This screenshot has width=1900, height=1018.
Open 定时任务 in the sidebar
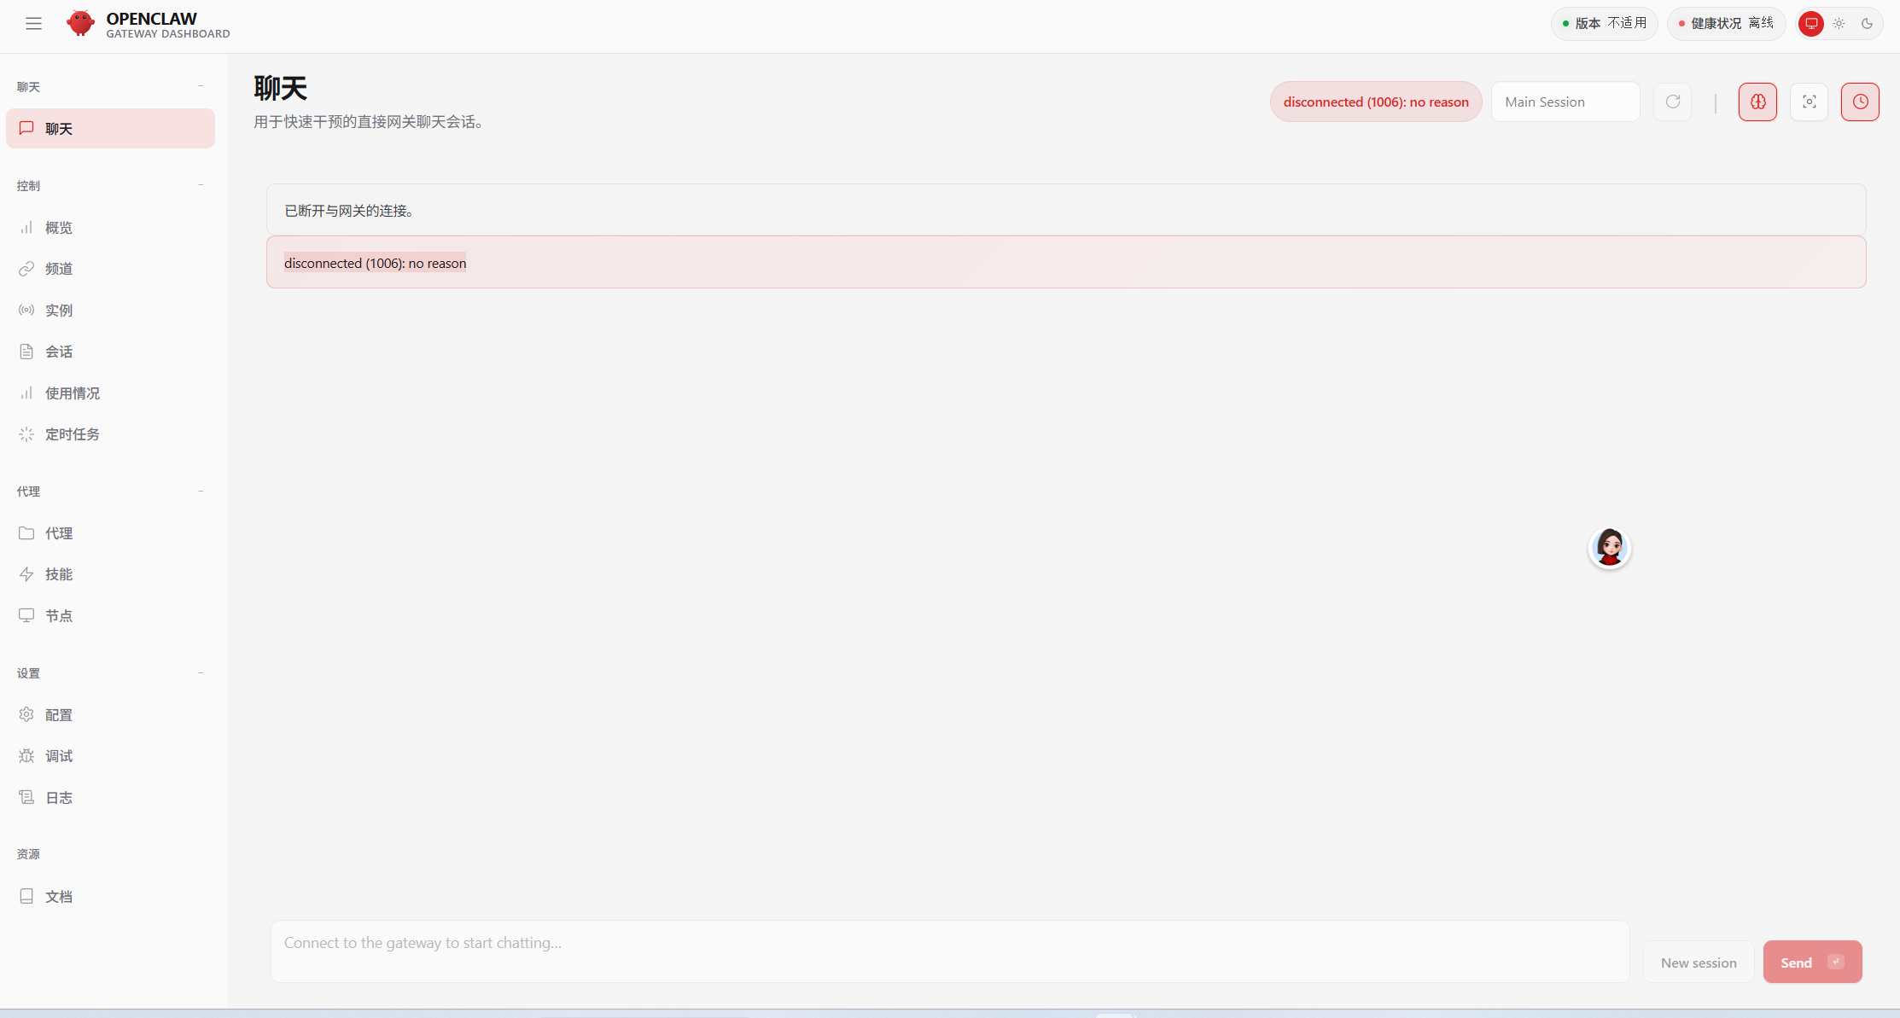[x=72, y=434]
